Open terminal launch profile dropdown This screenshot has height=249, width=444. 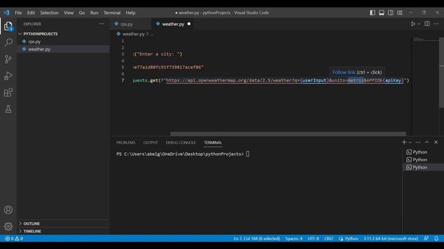pyautogui.click(x=410, y=142)
